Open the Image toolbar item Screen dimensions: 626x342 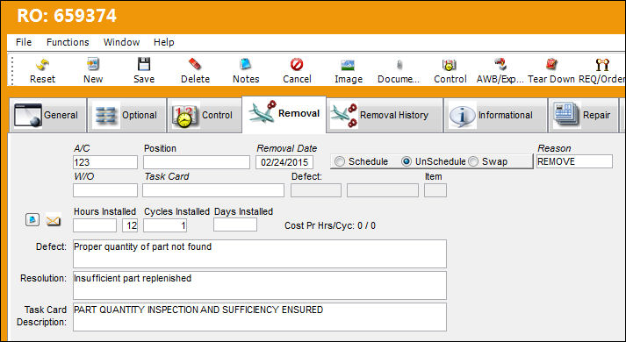(x=349, y=65)
